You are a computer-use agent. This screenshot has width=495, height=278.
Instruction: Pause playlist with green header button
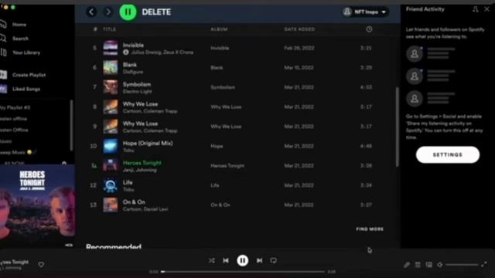click(x=128, y=12)
